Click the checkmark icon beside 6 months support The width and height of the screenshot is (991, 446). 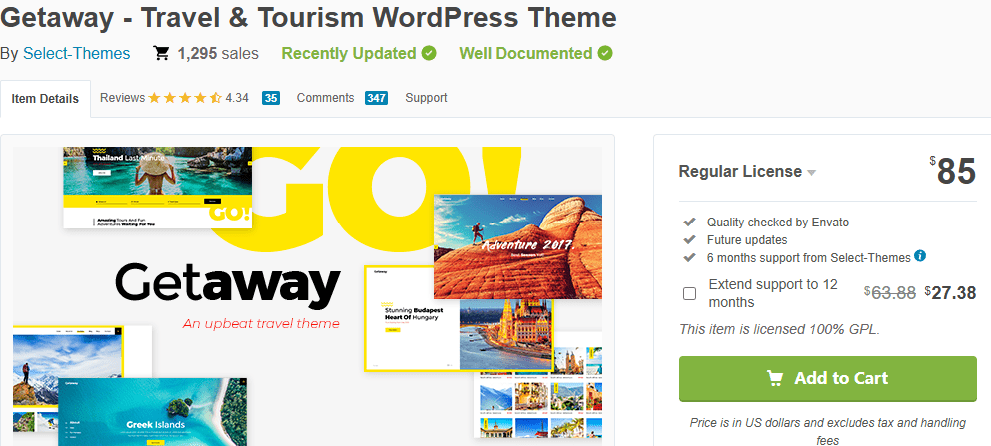pos(689,258)
